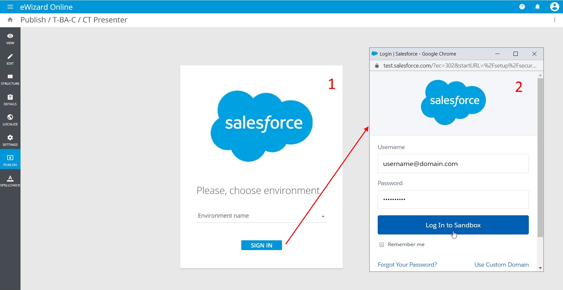Open the user account avatar menu
Image resolution: width=563 pixels, height=290 pixels.
pos(554,7)
